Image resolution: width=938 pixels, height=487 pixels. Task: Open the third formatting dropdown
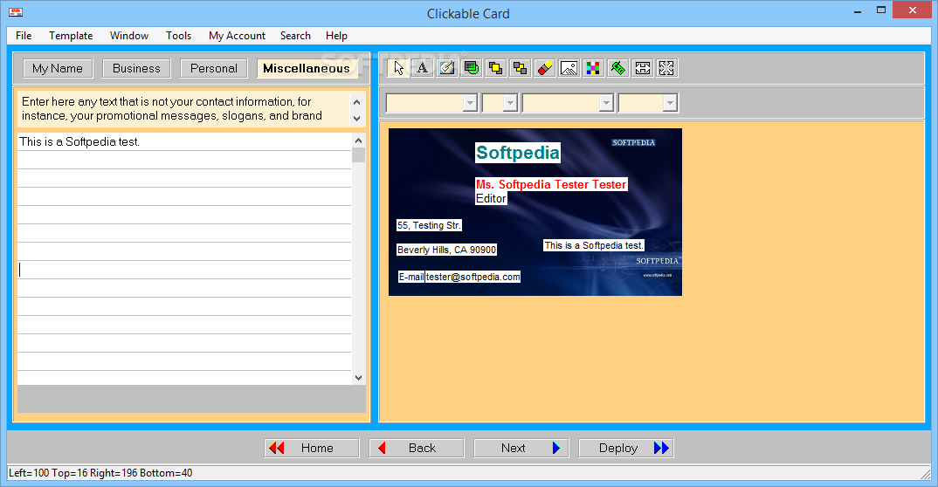tap(568, 103)
